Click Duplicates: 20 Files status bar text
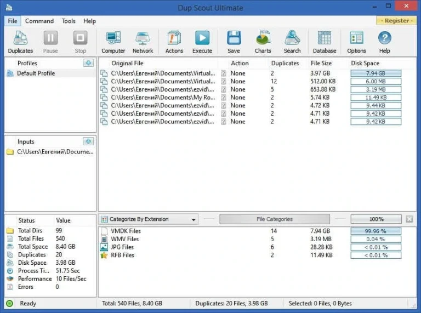 [231, 303]
